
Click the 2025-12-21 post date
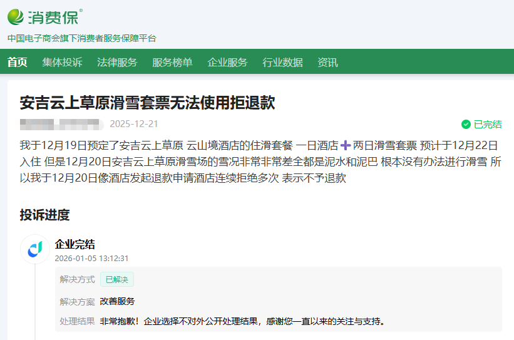[x=134, y=124]
